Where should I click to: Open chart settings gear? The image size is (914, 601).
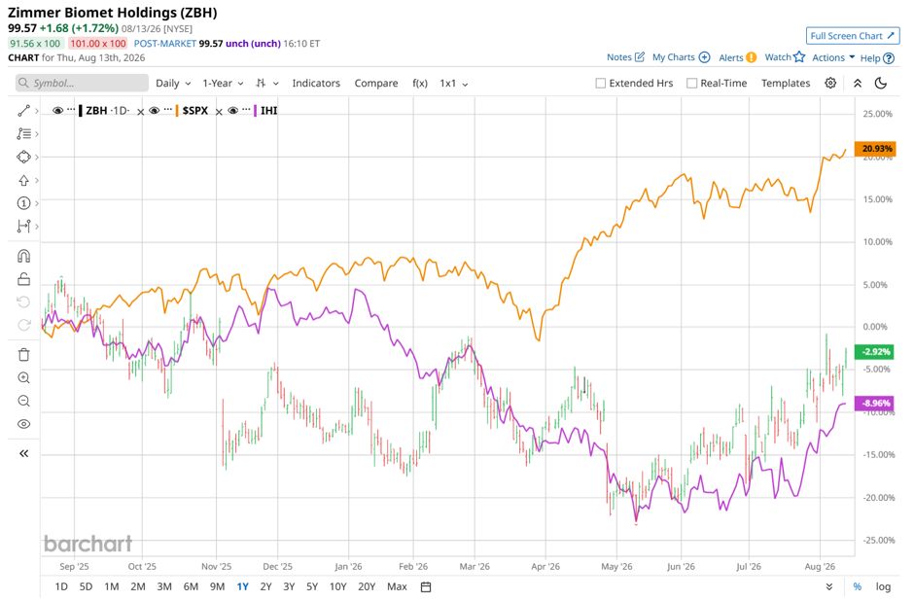click(830, 83)
